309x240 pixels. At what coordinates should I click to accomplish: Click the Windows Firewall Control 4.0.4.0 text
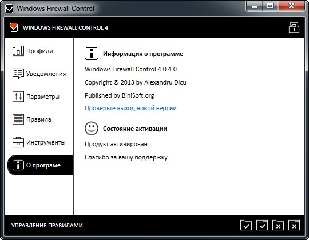coord(130,70)
